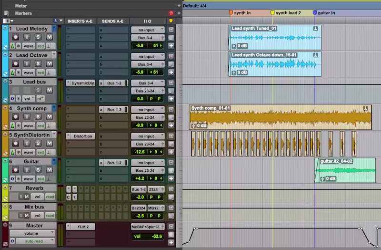Record-enable the Synth comp track
381x250 pixels.
point(16,117)
